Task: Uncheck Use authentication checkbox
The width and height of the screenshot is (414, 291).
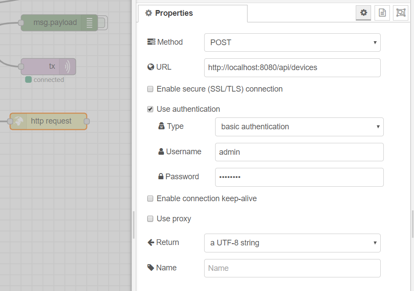Action: click(x=150, y=109)
